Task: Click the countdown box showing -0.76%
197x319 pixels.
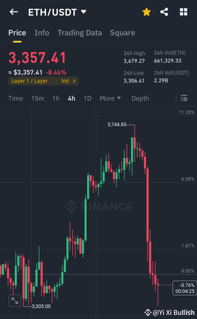Action: point(184,288)
